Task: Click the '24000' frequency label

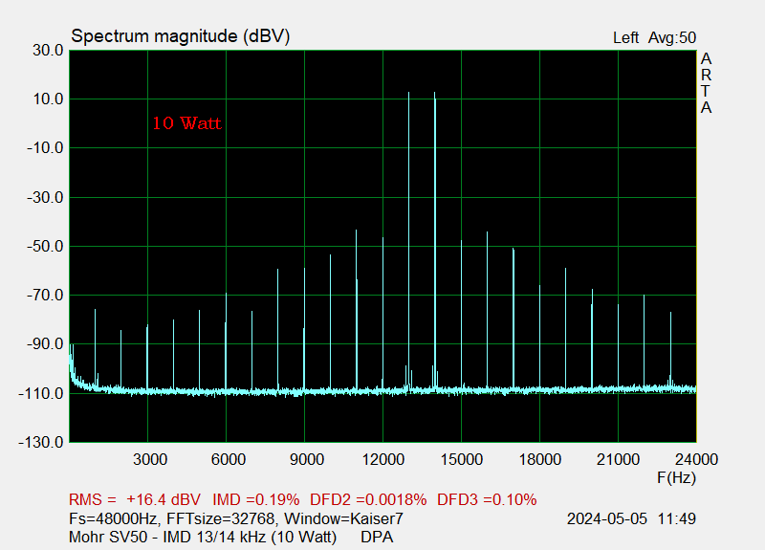Action: coord(697,459)
